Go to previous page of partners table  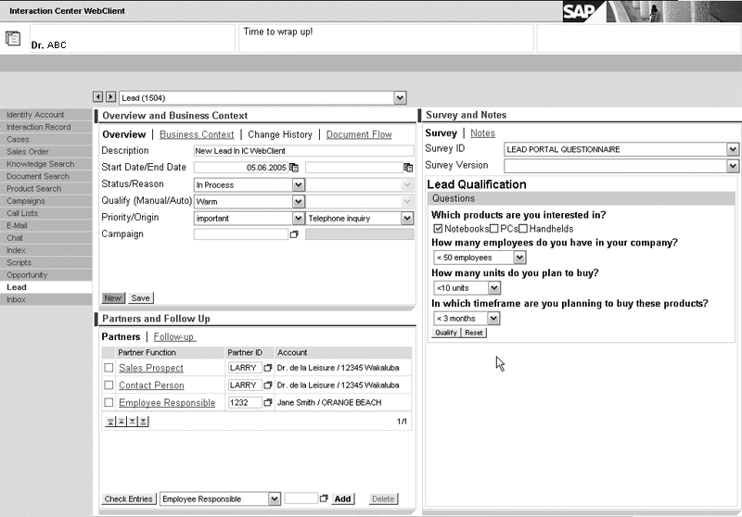[122, 422]
